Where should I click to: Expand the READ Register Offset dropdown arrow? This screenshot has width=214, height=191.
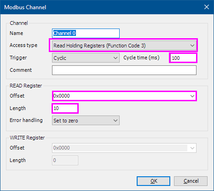point(192,96)
